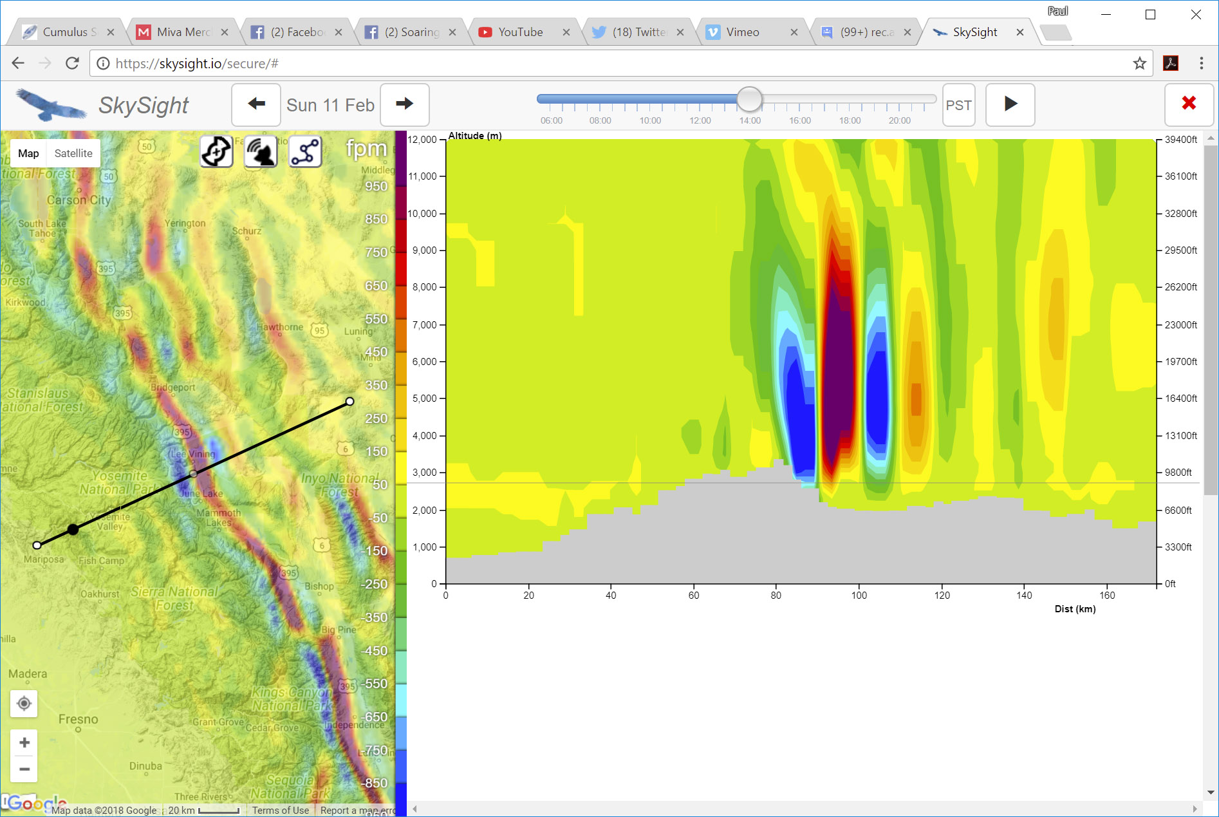Click page vertical scrollbar down arrow
Screen dimensions: 1219x817
(x=1210, y=793)
